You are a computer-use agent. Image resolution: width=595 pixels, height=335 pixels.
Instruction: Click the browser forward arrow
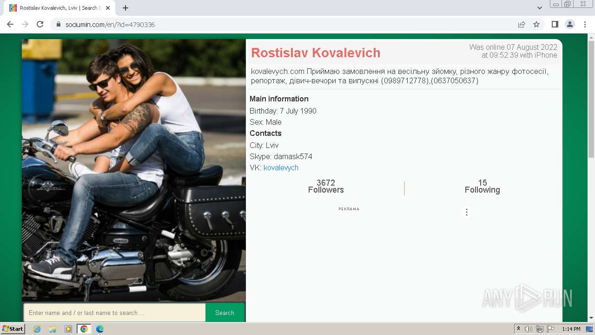click(x=25, y=24)
